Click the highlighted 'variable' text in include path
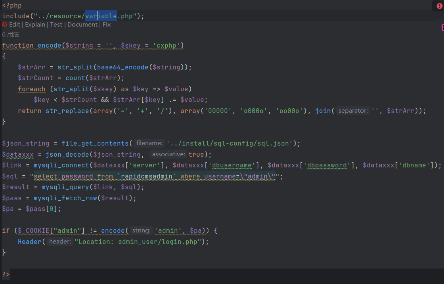The width and height of the screenshot is (444, 284). click(101, 16)
